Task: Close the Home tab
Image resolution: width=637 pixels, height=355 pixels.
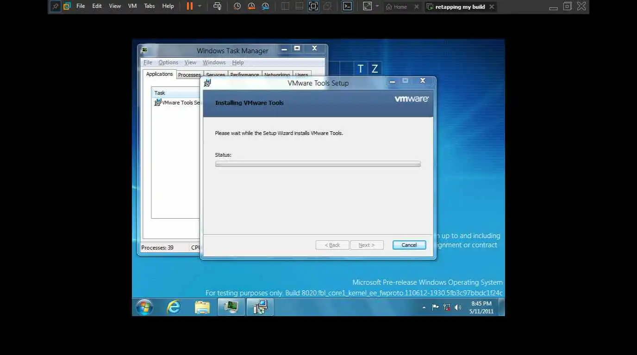Action: point(417,7)
